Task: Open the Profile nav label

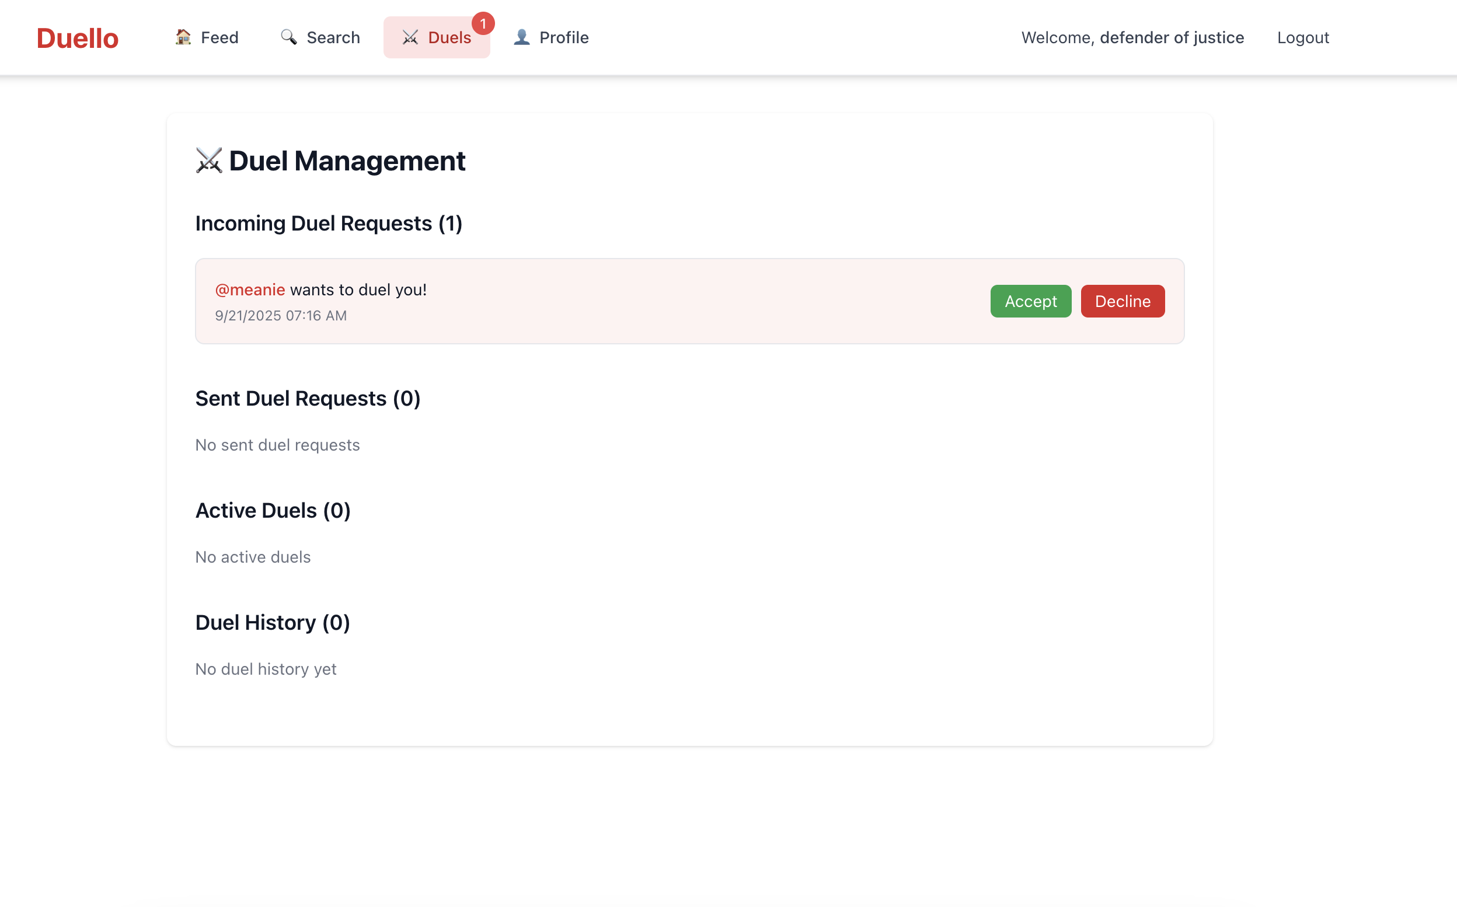Action: 564,37
